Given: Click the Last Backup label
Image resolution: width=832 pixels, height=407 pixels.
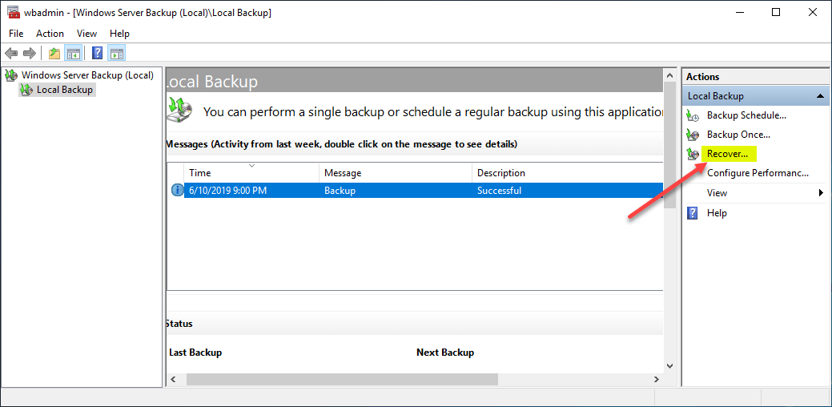Looking at the screenshot, I should click(195, 353).
